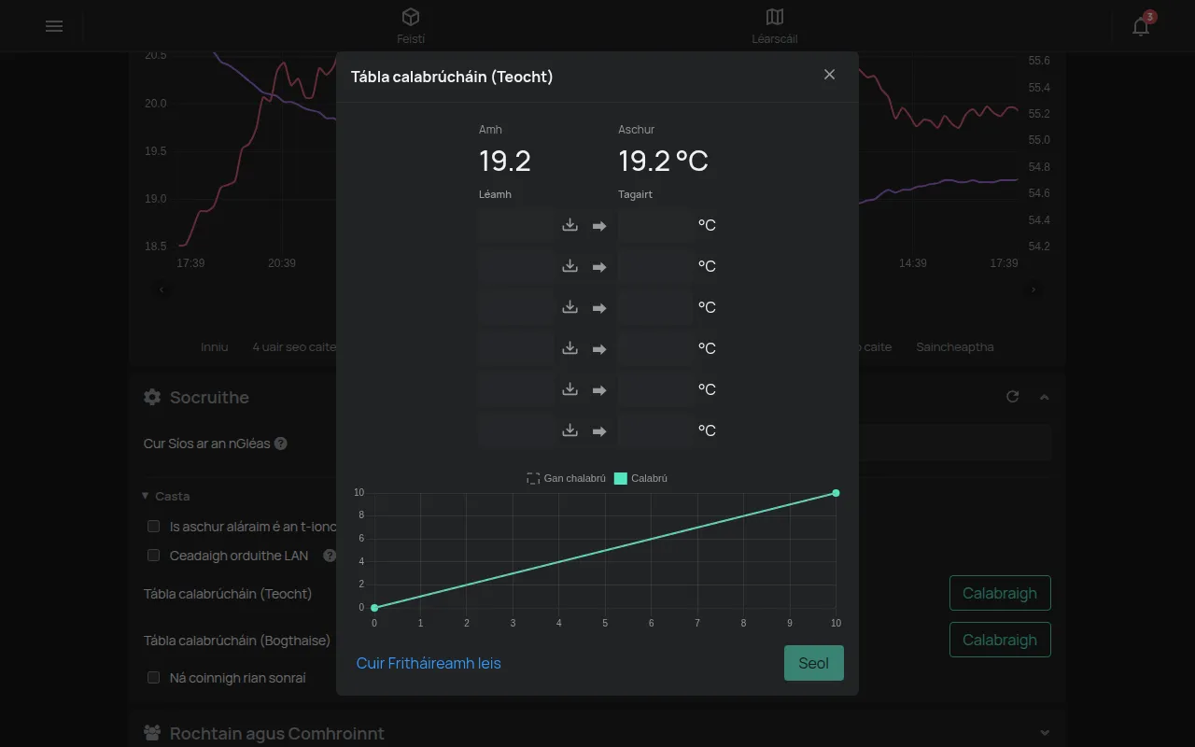
Task: Click the refresh icon in Socruithe header
Action: click(1012, 397)
